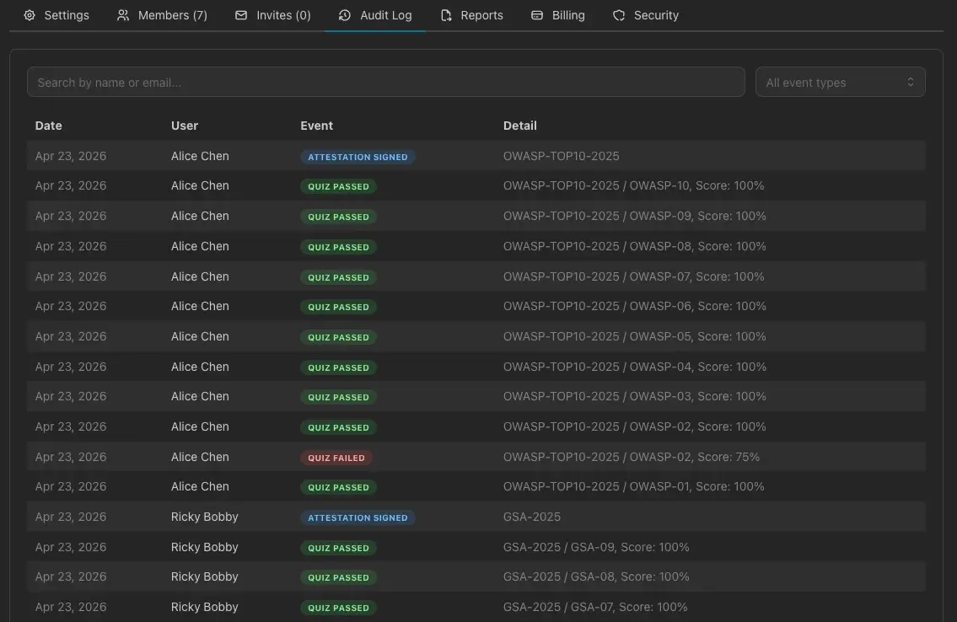Switch to the Security tab
Viewport: 957px width, 622px height.
646,15
